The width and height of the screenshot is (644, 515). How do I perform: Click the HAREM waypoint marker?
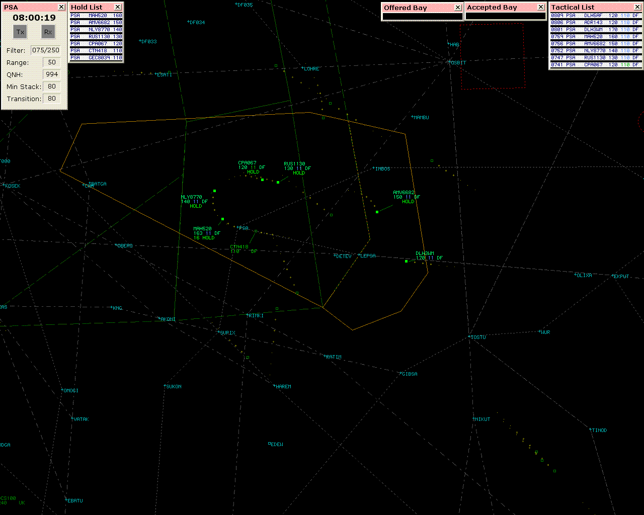283,386
